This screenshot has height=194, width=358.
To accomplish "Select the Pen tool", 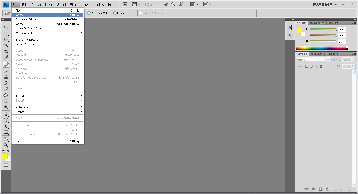I will point(6,114).
